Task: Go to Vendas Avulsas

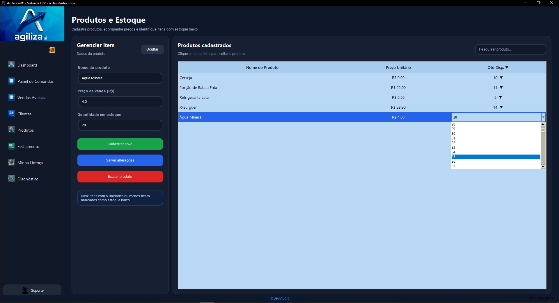Action: pyautogui.click(x=31, y=98)
